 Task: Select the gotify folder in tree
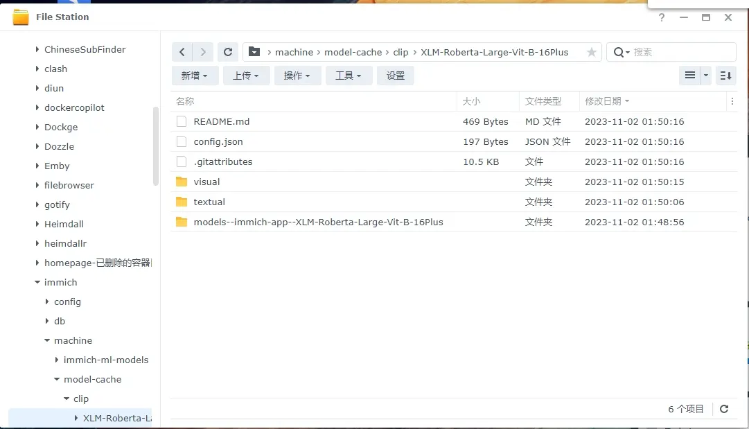tap(57, 204)
